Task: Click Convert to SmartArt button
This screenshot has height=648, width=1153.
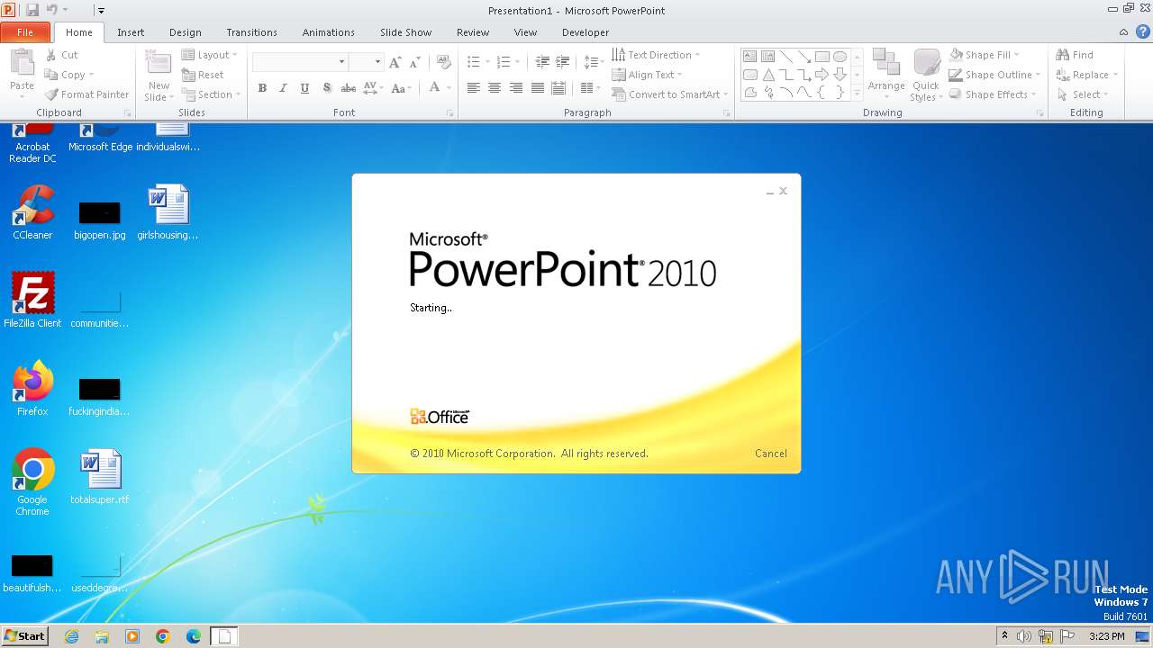Action: (670, 94)
